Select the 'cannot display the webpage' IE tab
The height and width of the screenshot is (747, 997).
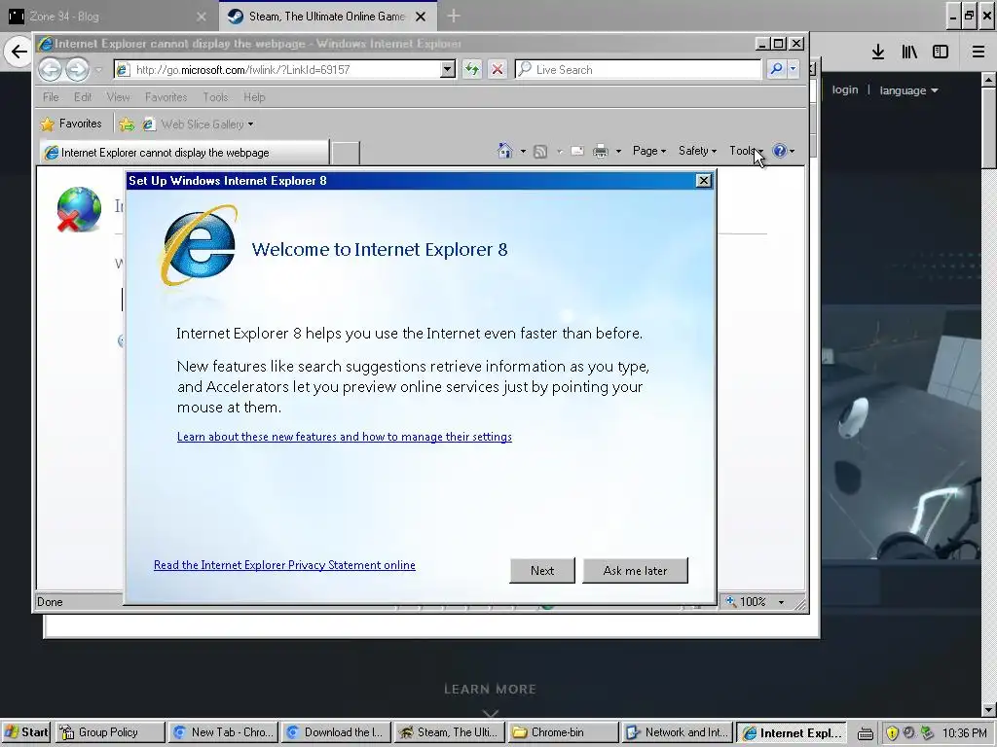point(184,153)
